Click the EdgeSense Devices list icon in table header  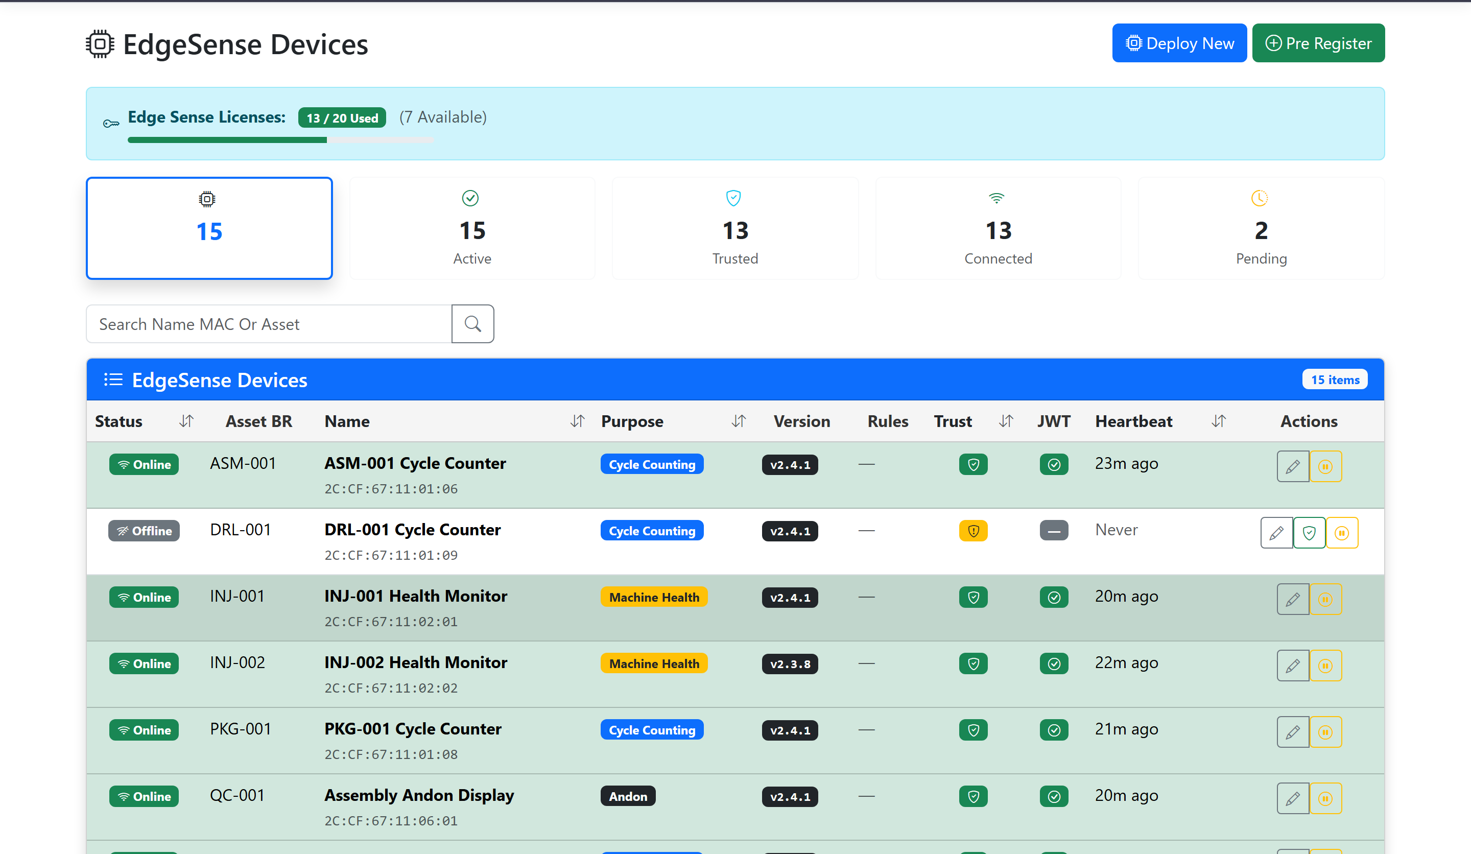tap(113, 380)
